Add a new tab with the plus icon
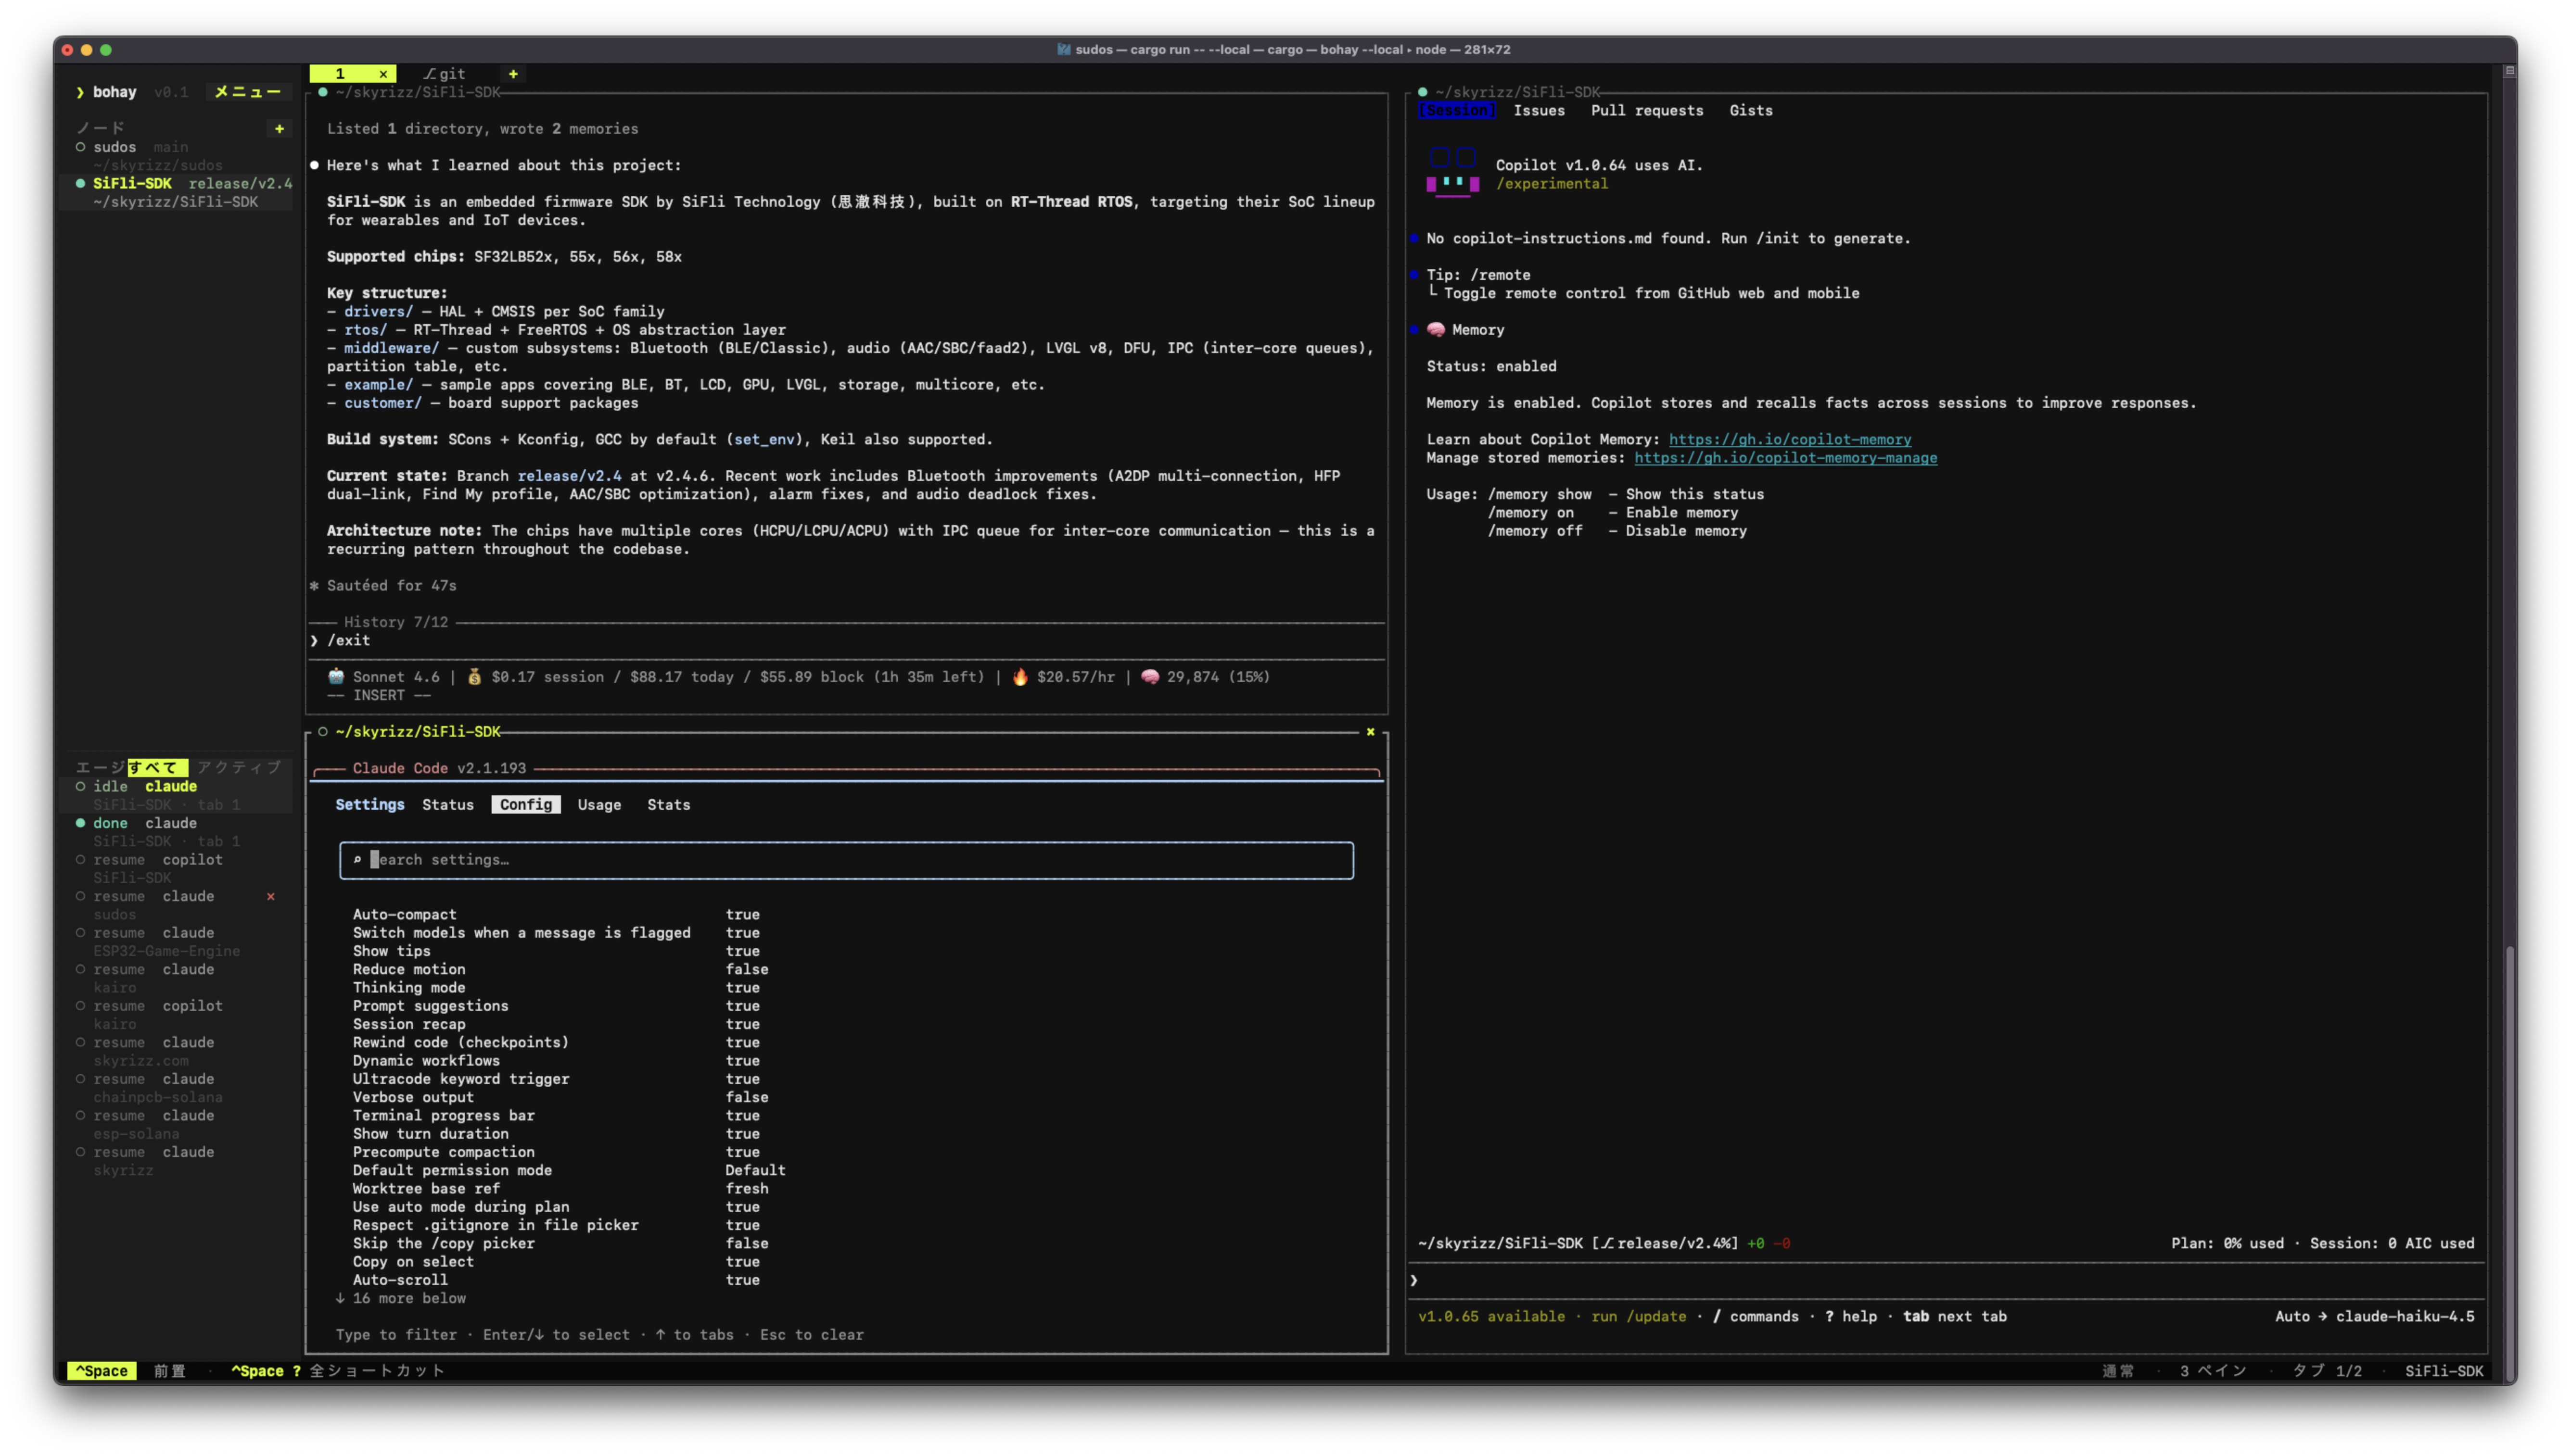The image size is (2571, 1456). tap(513, 74)
